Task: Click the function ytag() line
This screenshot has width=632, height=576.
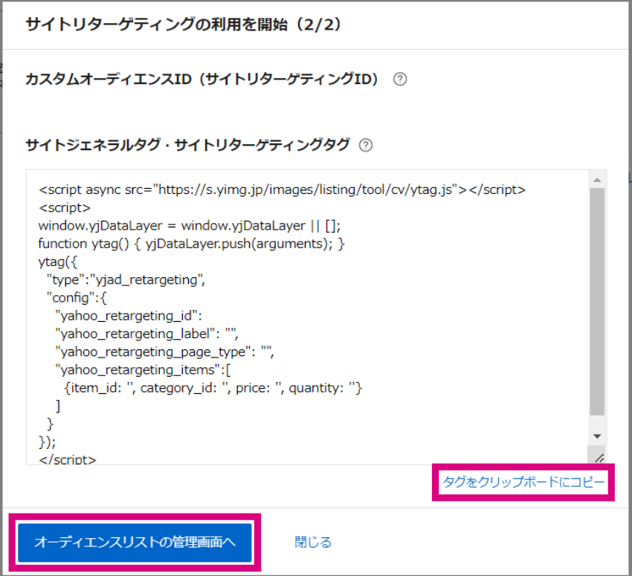Action: click(x=191, y=244)
